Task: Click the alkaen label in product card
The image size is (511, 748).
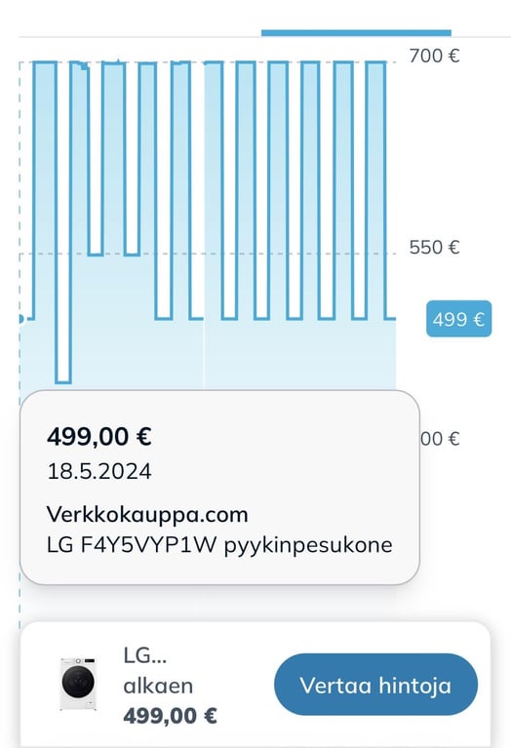Action: point(158,686)
